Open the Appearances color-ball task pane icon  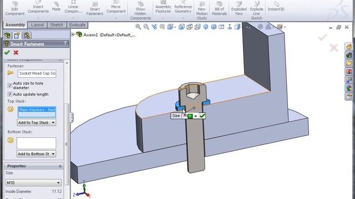(349, 88)
